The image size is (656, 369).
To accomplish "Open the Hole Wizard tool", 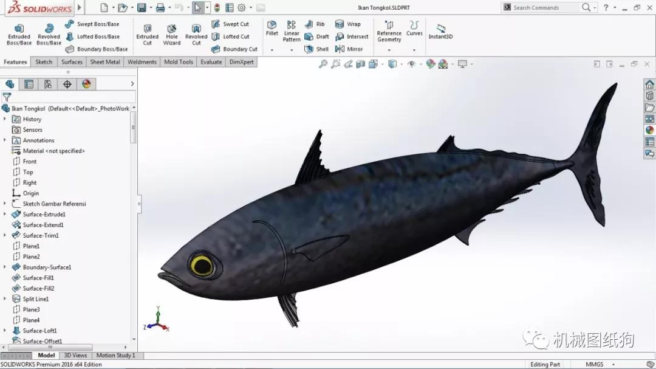I will point(172,35).
